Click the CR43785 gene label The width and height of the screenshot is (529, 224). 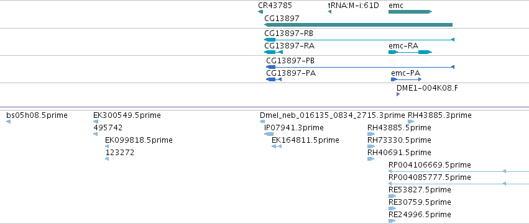click(x=275, y=6)
